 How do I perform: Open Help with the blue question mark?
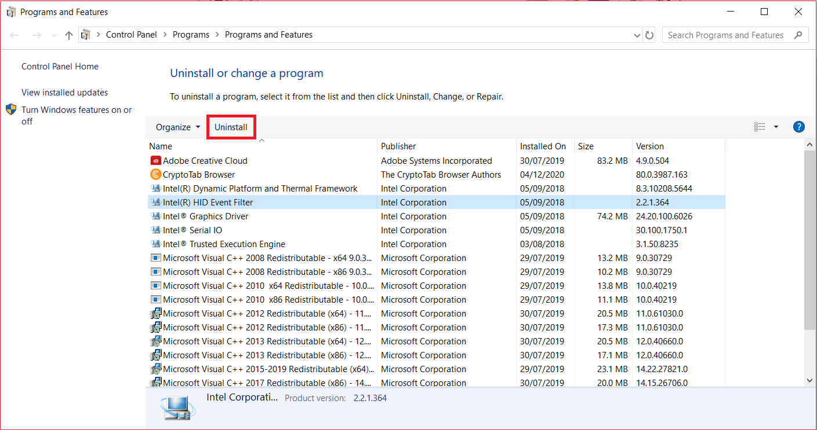pyautogui.click(x=798, y=127)
